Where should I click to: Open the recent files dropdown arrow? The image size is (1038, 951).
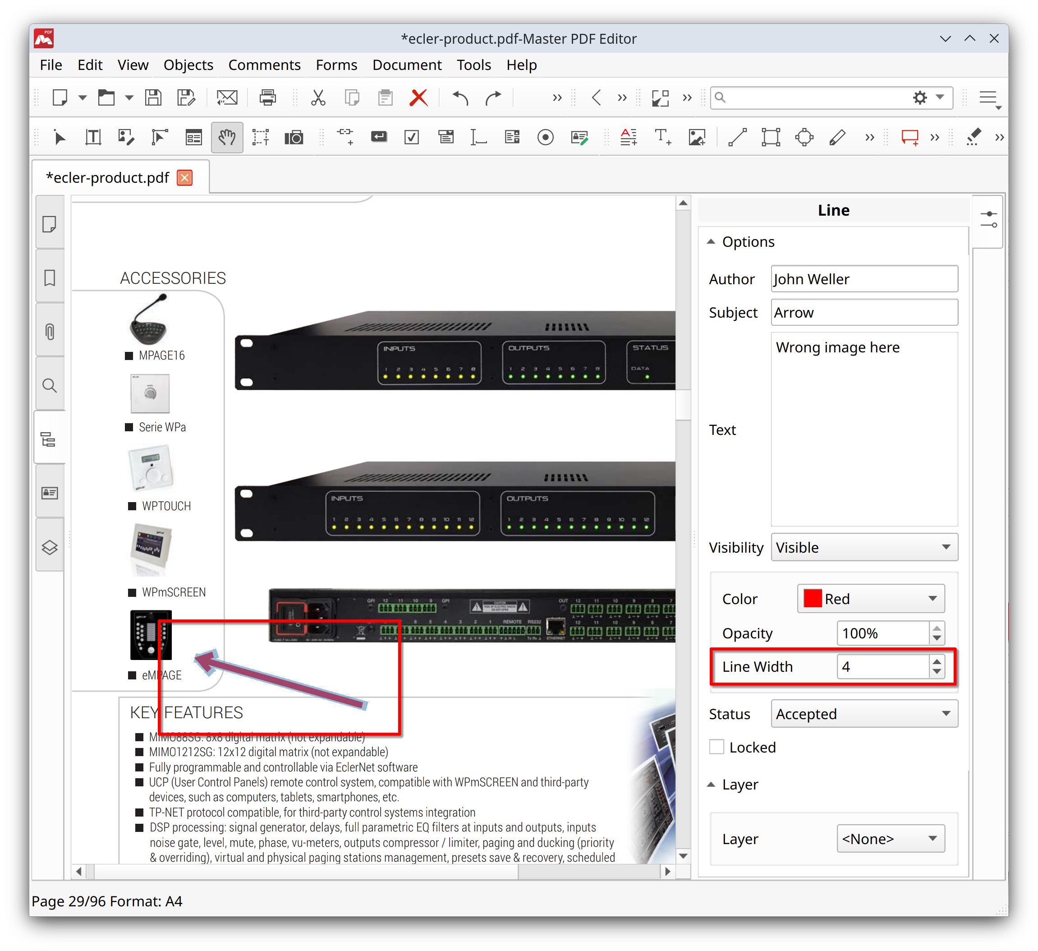(129, 98)
